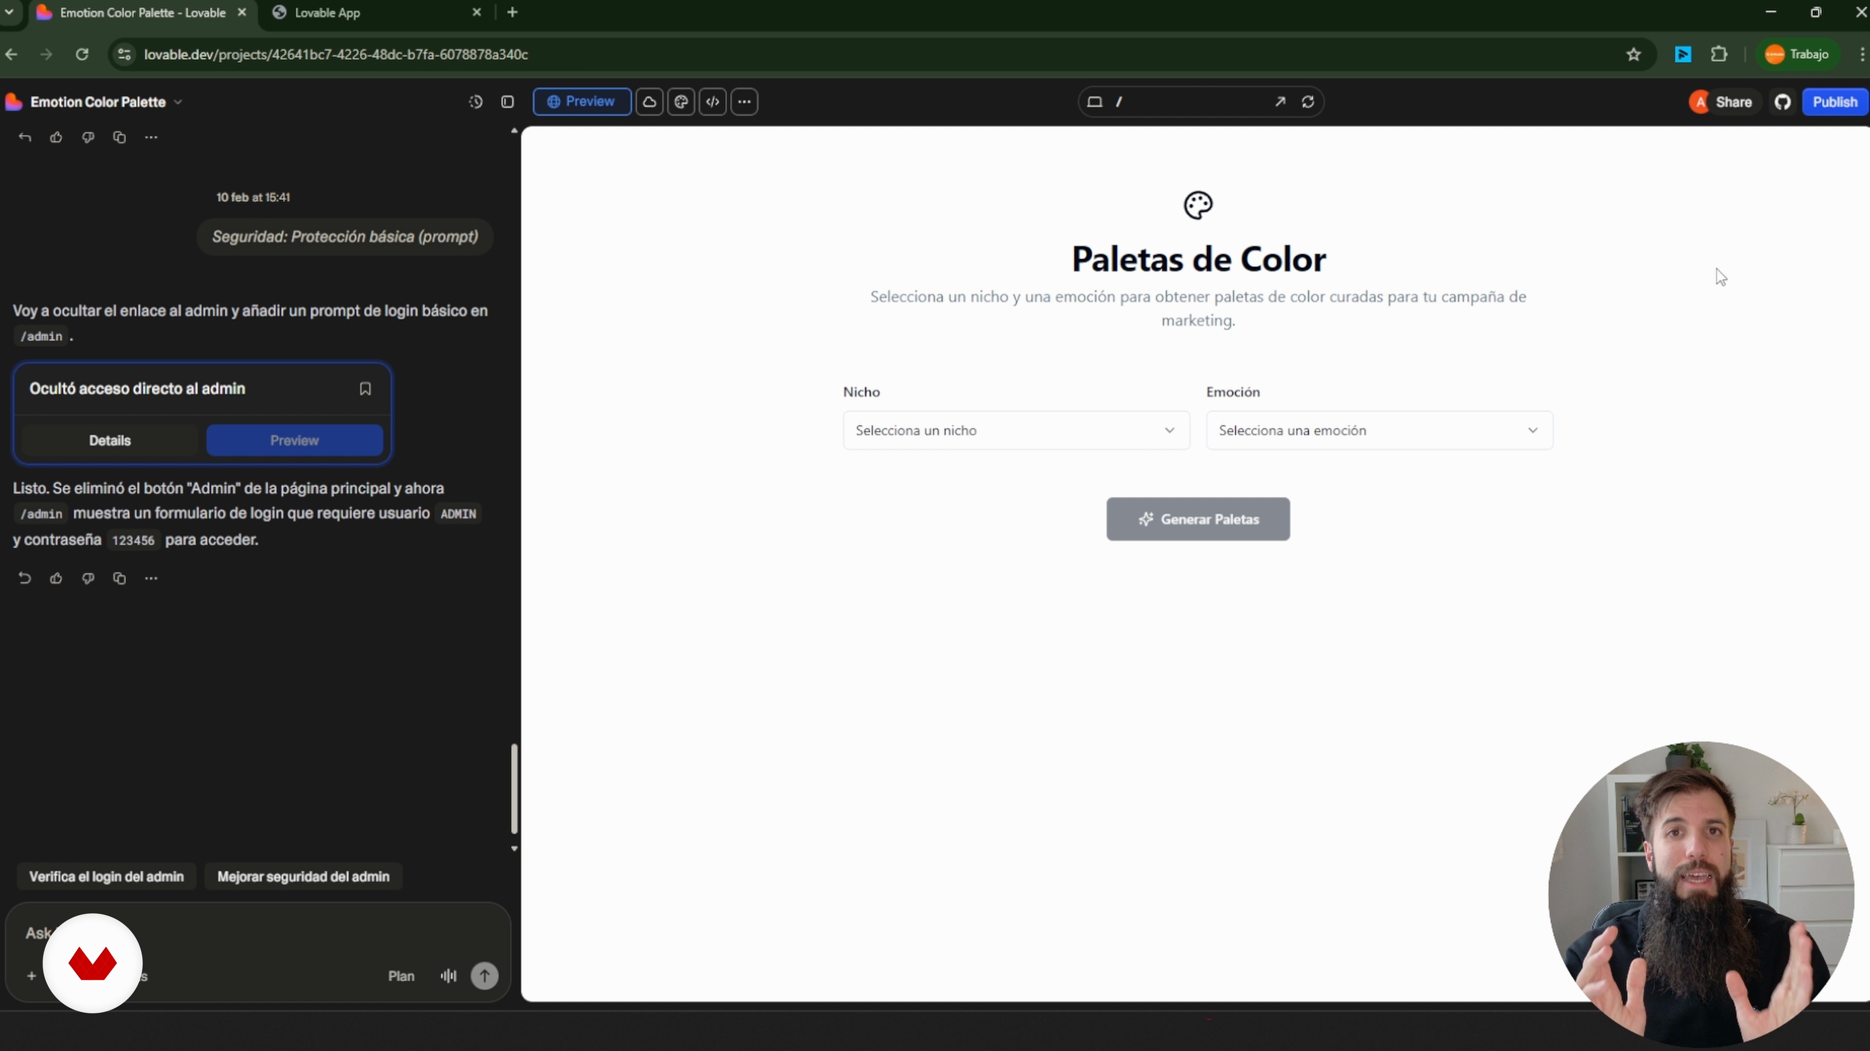The width and height of the screenshot is (1870, 1051).
Task: Bookmark this page with the star
Action: (x=1634, y=54)
